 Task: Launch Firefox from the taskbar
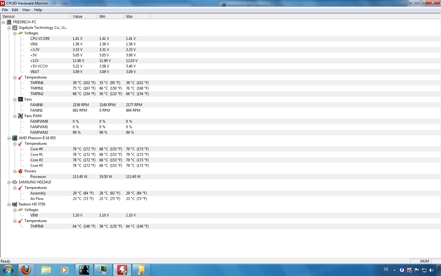coord(26,270)
